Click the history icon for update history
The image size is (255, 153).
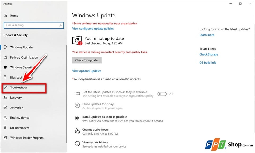(x=77, y=143)
